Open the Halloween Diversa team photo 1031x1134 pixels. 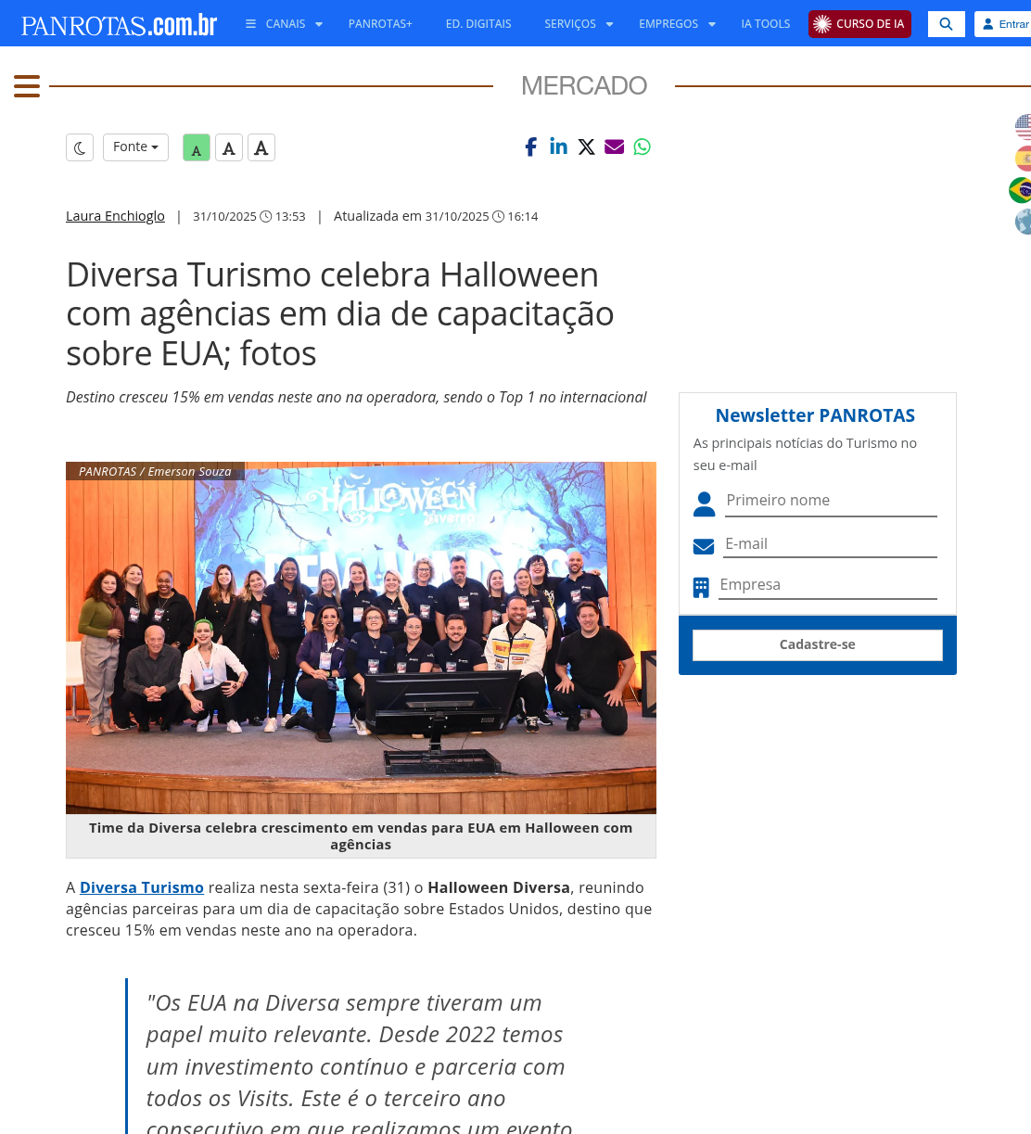[x=361, y=638]
